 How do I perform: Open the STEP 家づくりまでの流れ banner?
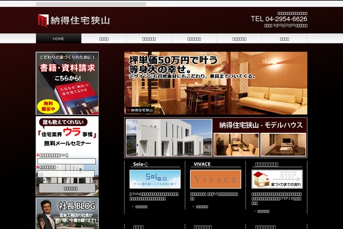click(277, 179)
